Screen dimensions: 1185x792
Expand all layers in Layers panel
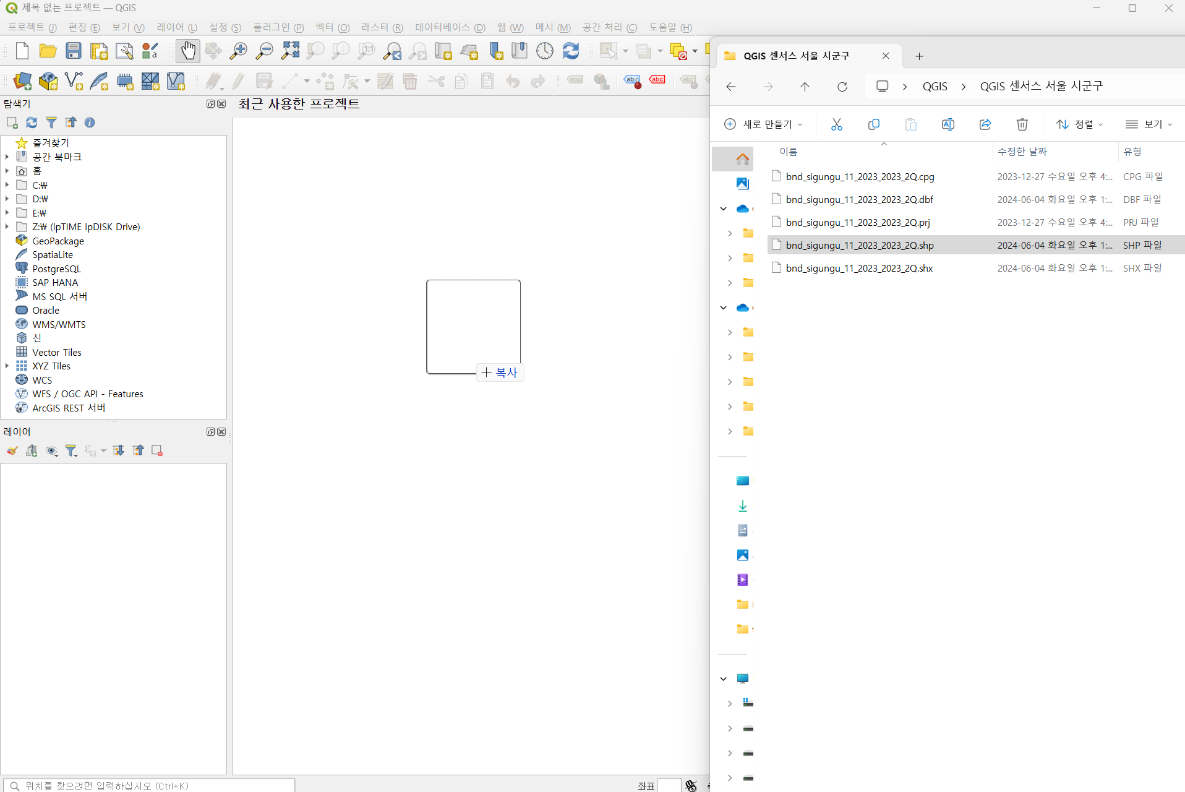(118, 450)
